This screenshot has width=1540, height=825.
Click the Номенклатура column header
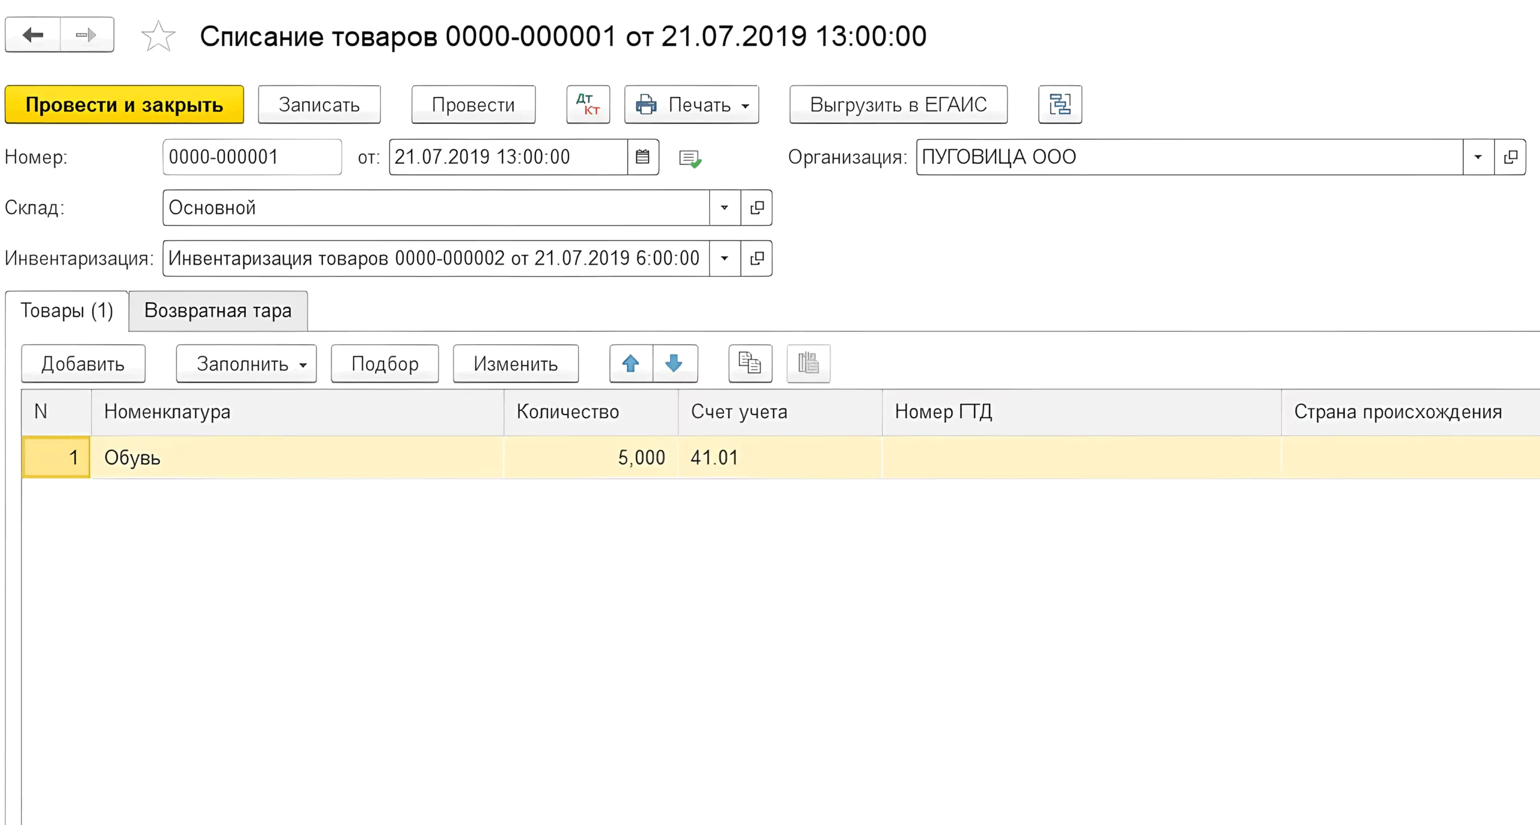pyautogui.click(x=297, y=412)
